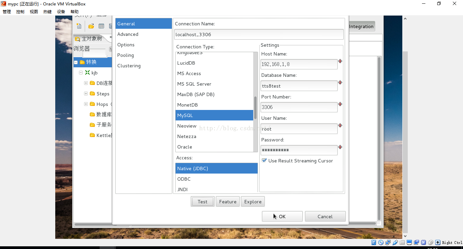463x249 pixels.
Task: Click the new file icon in Spoon toolbar
Action: click(x=79, y=26)
